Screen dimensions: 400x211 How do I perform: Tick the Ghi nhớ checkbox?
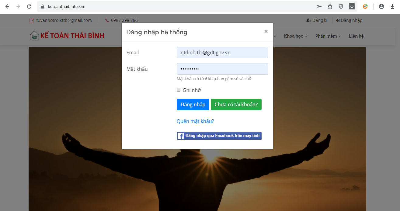[x=179, y=90]
